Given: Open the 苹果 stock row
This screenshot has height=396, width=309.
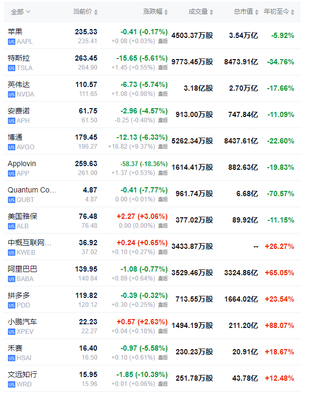Looking at the screenshot, I should point(152,36).
